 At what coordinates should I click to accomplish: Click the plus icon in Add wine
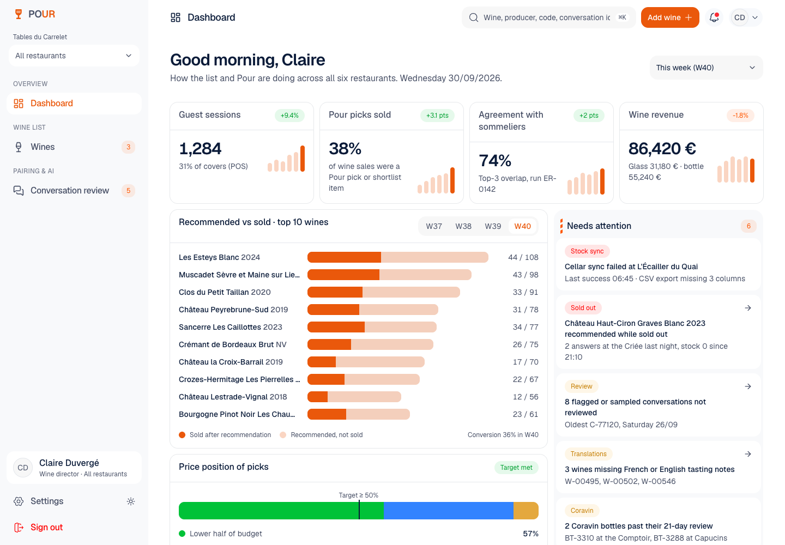coord(689,17)
